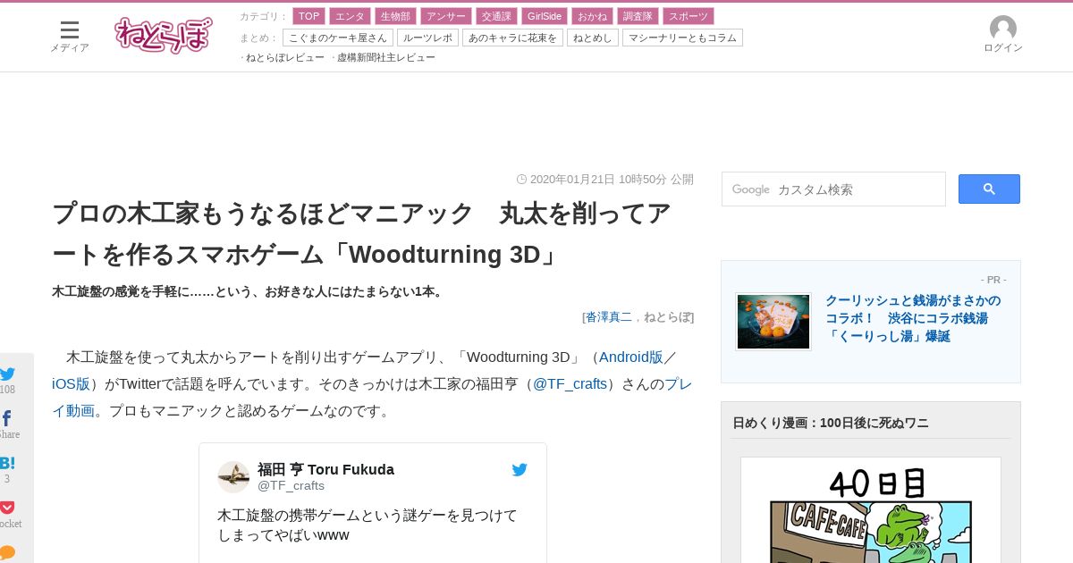Click Twitter bird icon in embedded tweet
Viewport: 1073px width, 563px height.
[x=520, y=469]
